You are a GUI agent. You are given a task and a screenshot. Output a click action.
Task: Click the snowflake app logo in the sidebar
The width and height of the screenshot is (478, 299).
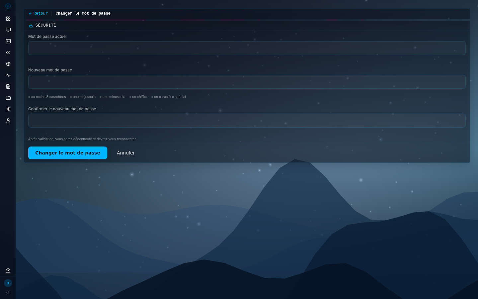click(x=8, y=6)
